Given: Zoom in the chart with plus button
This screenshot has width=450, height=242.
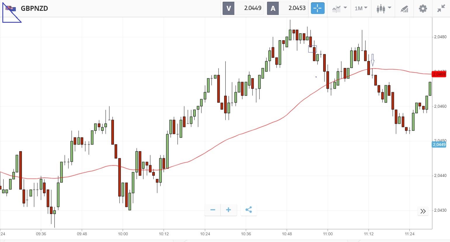Looking at the screenshot, I should click(x=229, y=210).
